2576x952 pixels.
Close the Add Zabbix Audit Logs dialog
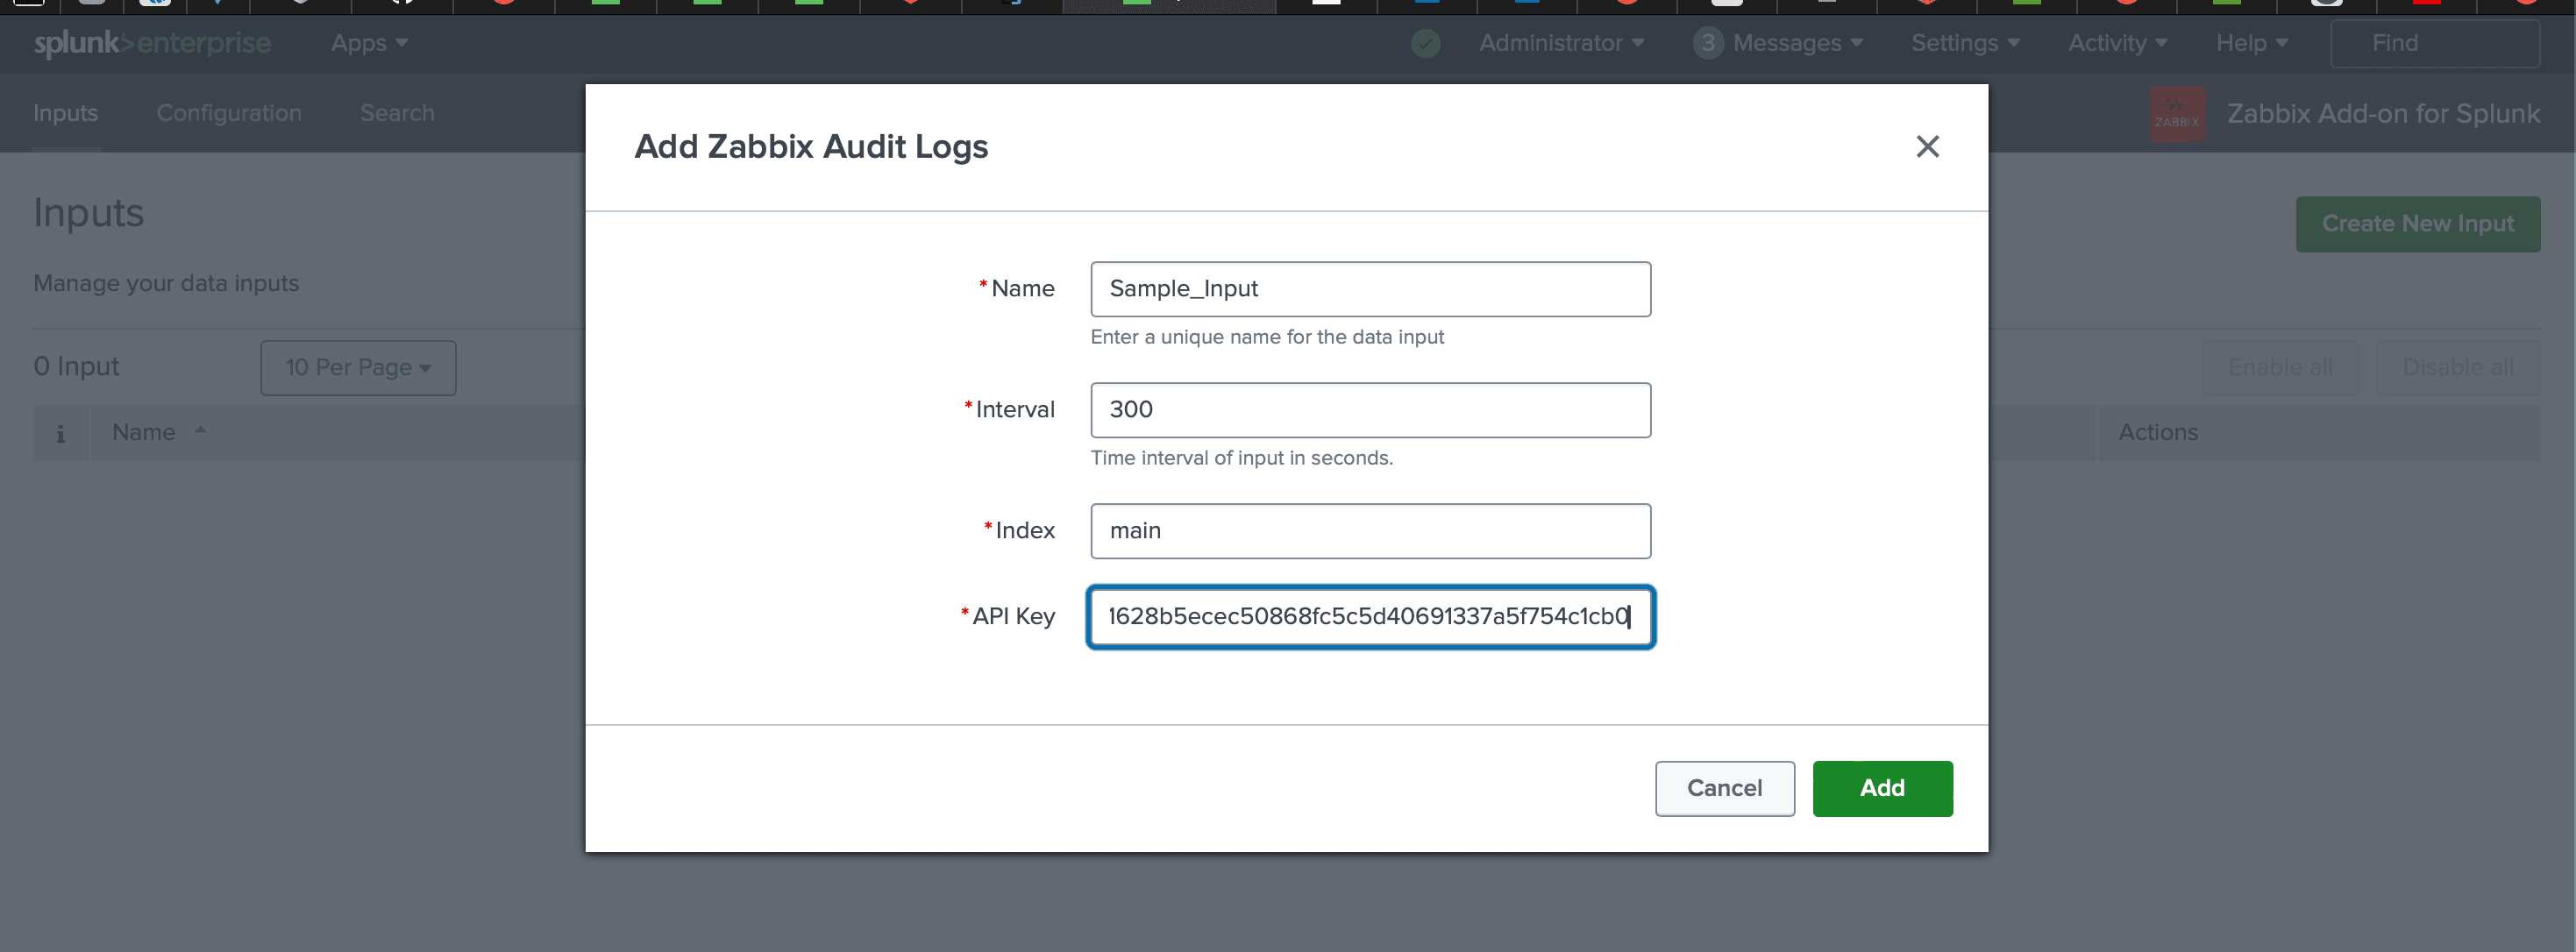pyautogui.click(x=1928, y=146)
